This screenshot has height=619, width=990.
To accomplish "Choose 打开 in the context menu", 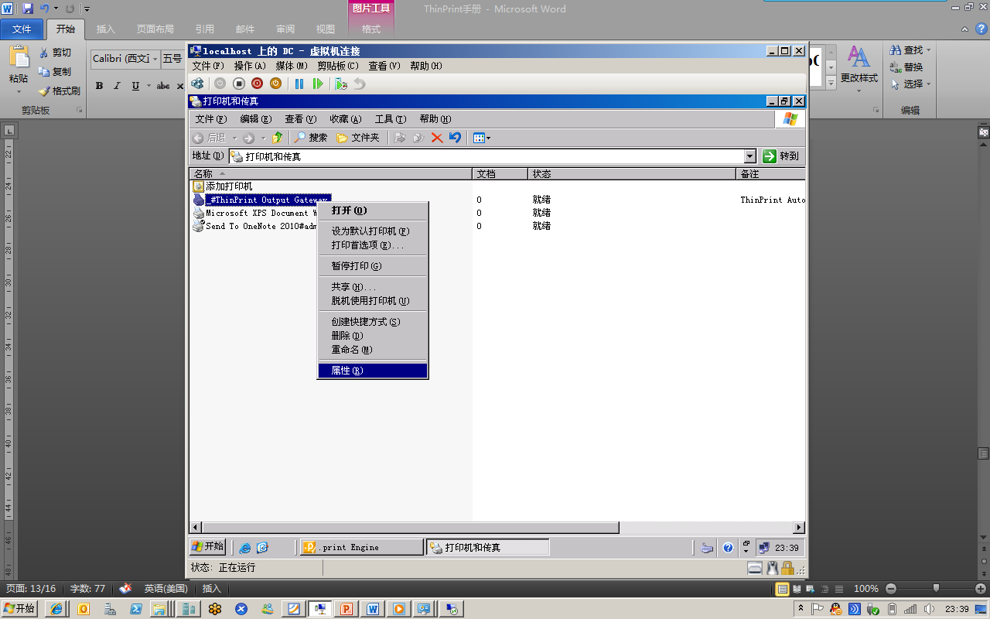I will [x=373, y=210].
